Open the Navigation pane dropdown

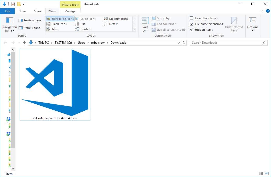pos(9,25)
